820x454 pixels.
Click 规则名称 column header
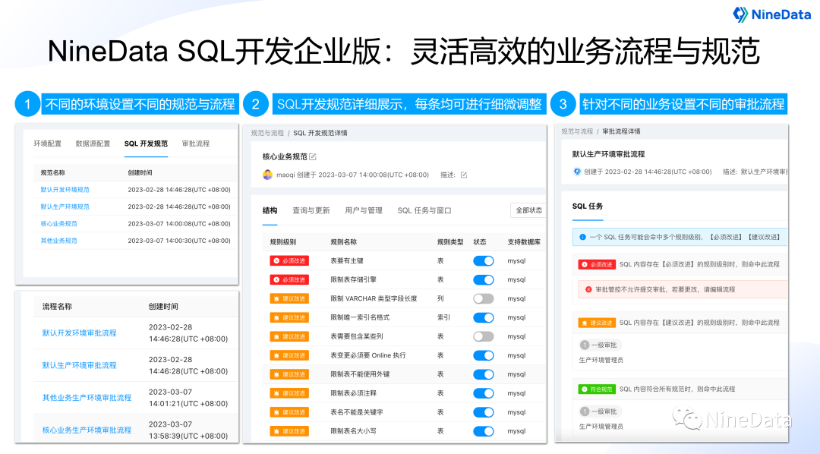point(344,241)
